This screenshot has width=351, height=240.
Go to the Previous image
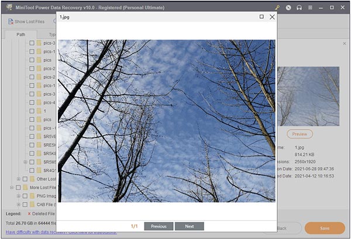point(159,227)
